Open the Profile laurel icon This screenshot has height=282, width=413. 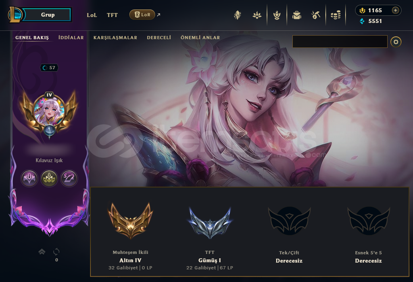277,15
